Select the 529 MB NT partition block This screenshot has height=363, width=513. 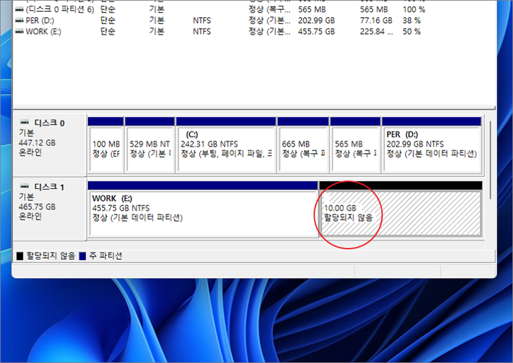(149, 144)
